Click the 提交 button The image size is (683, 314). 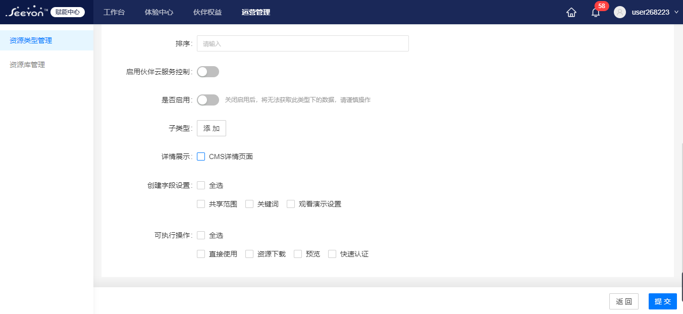(663, 301)
